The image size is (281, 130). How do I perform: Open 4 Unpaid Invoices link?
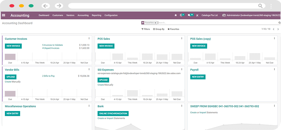(51, 48)
